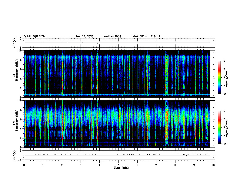Screen dimensions: 240x185
Task: Click time-axis tick label "5"
Action: [118, 165]
